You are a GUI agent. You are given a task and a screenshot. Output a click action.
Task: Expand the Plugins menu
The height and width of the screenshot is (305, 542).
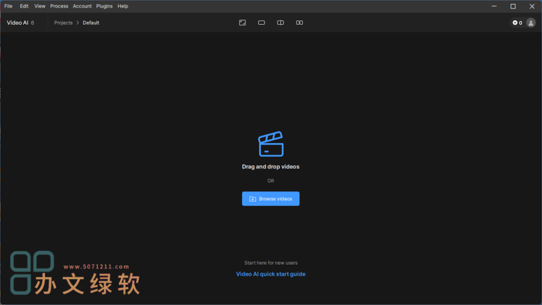pyautogui.click(x=104, y=6)
